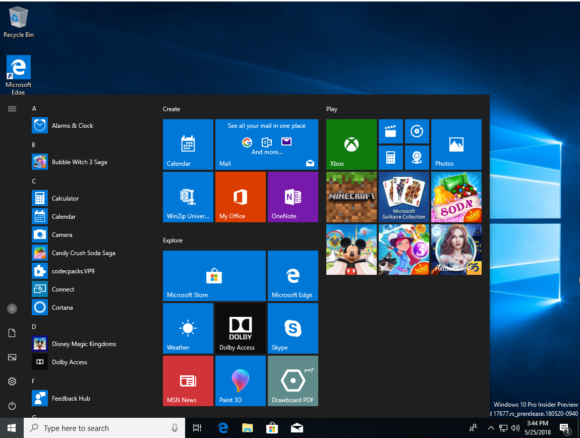Open the My Office tile
580x438 pixels.
click(241, 197)
